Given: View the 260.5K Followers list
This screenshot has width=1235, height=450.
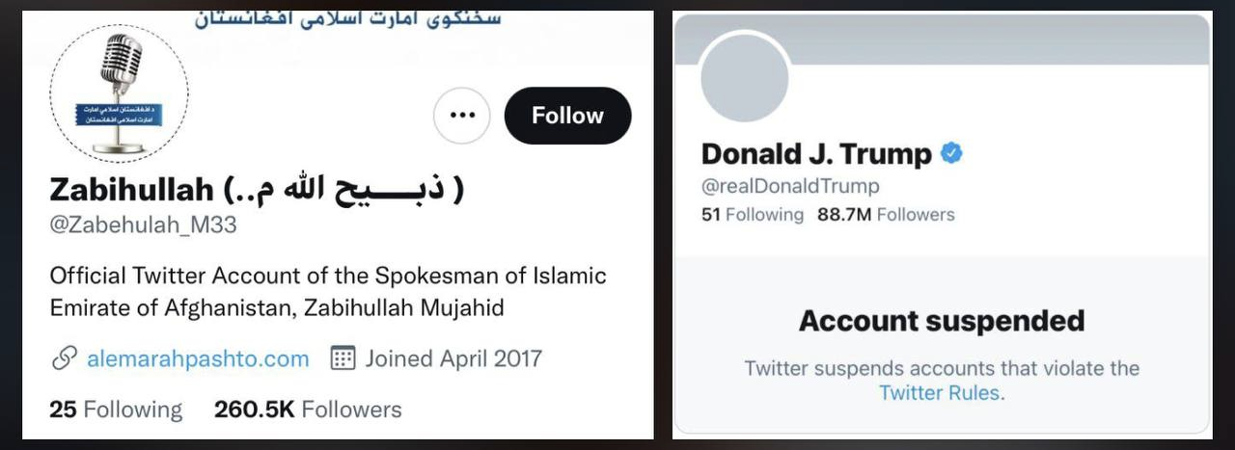Looking at the screenshot, I should (x=308, y=410).
